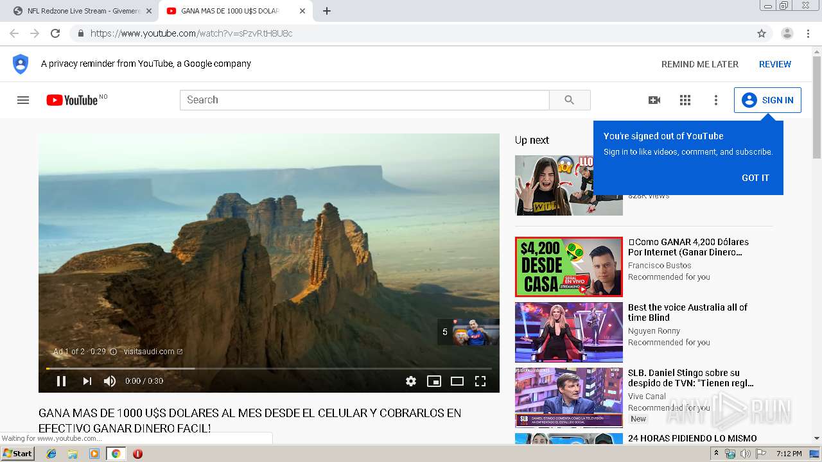Open the create video camera icon

[654, 100]
